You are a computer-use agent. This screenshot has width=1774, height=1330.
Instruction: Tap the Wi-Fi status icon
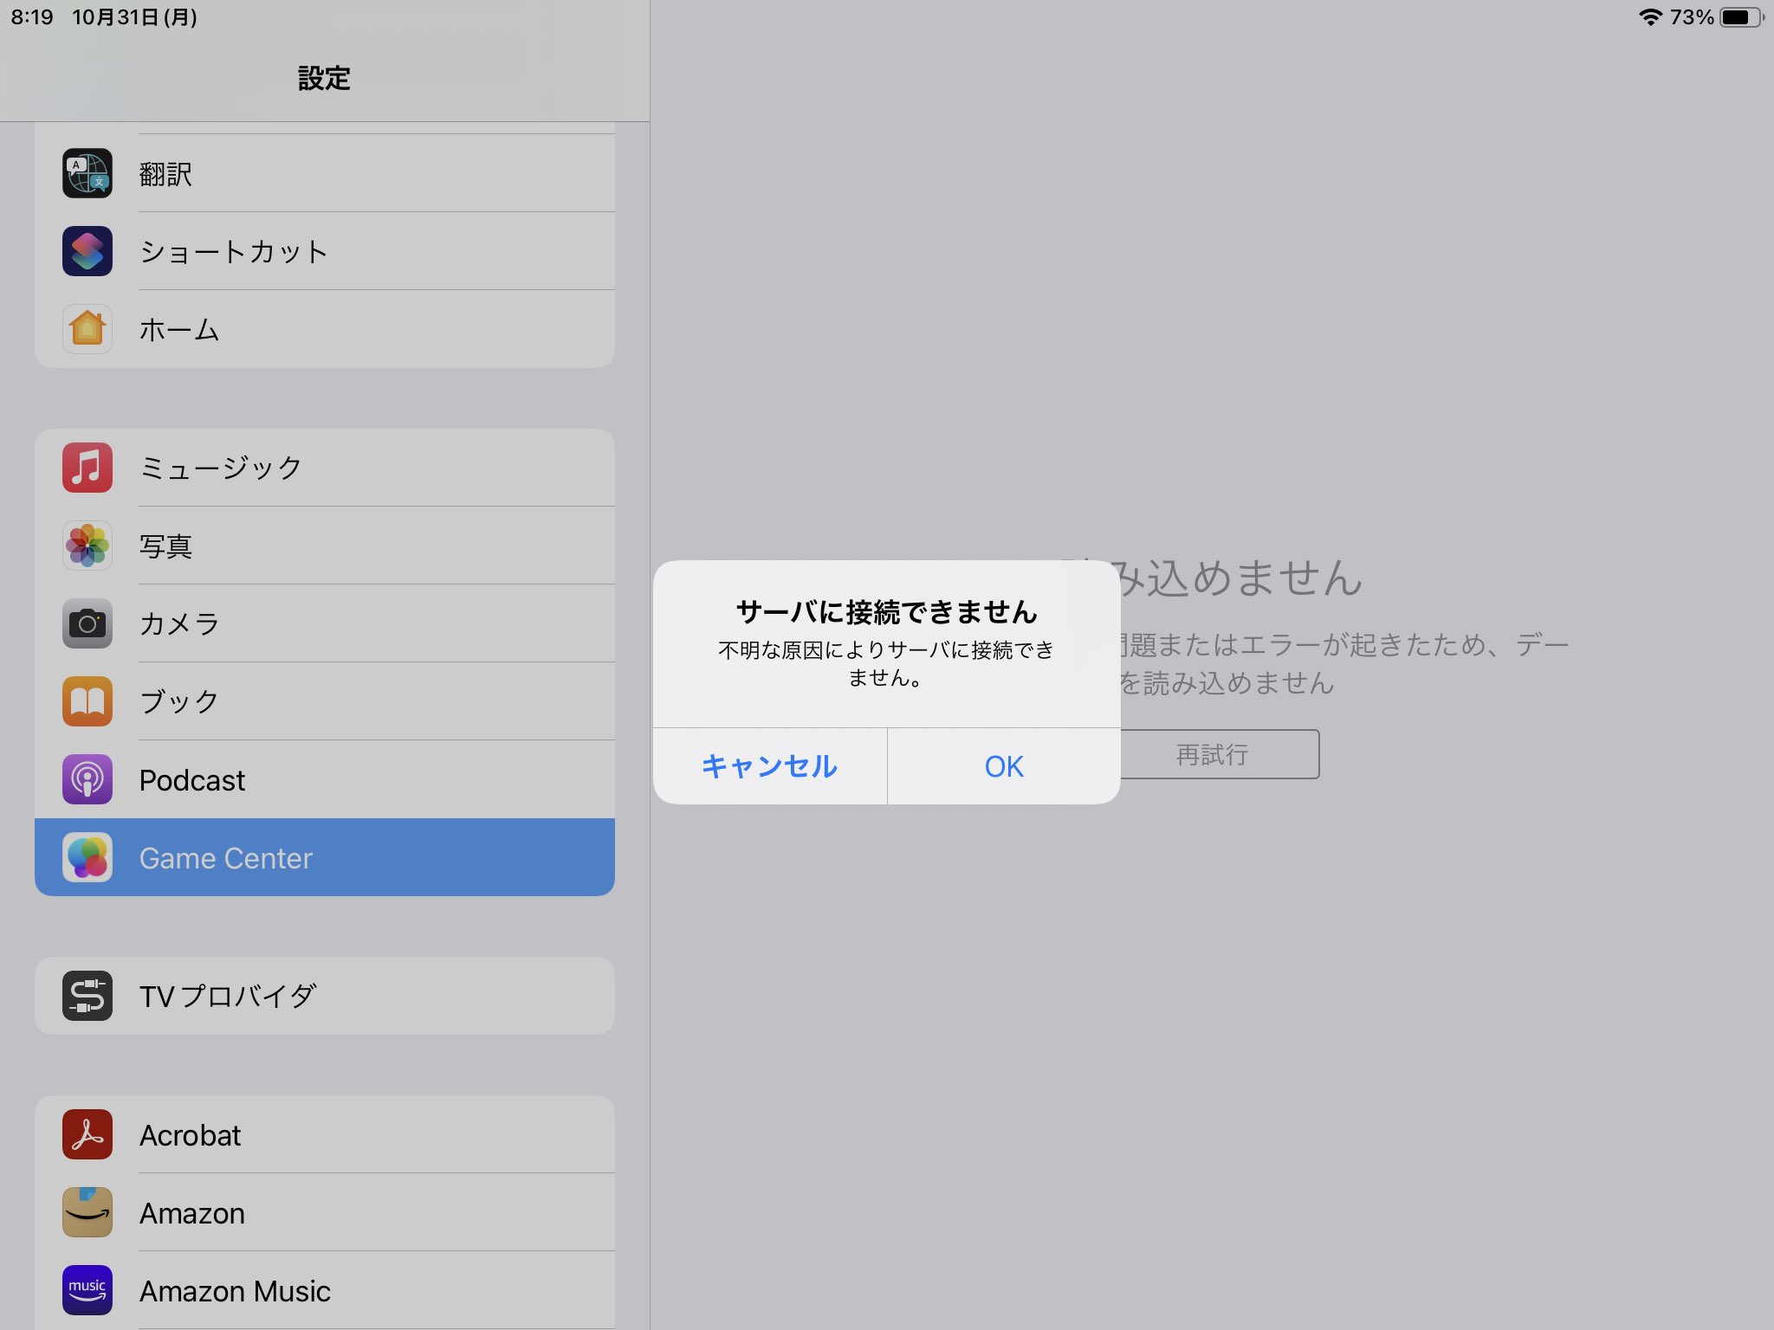point(1650,17)
